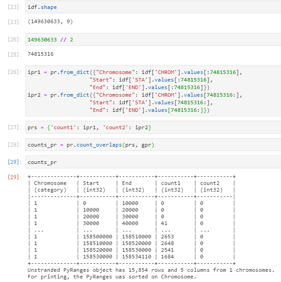Click the count1 value 2648
This screenshot has height=282, width=281.
167,243
